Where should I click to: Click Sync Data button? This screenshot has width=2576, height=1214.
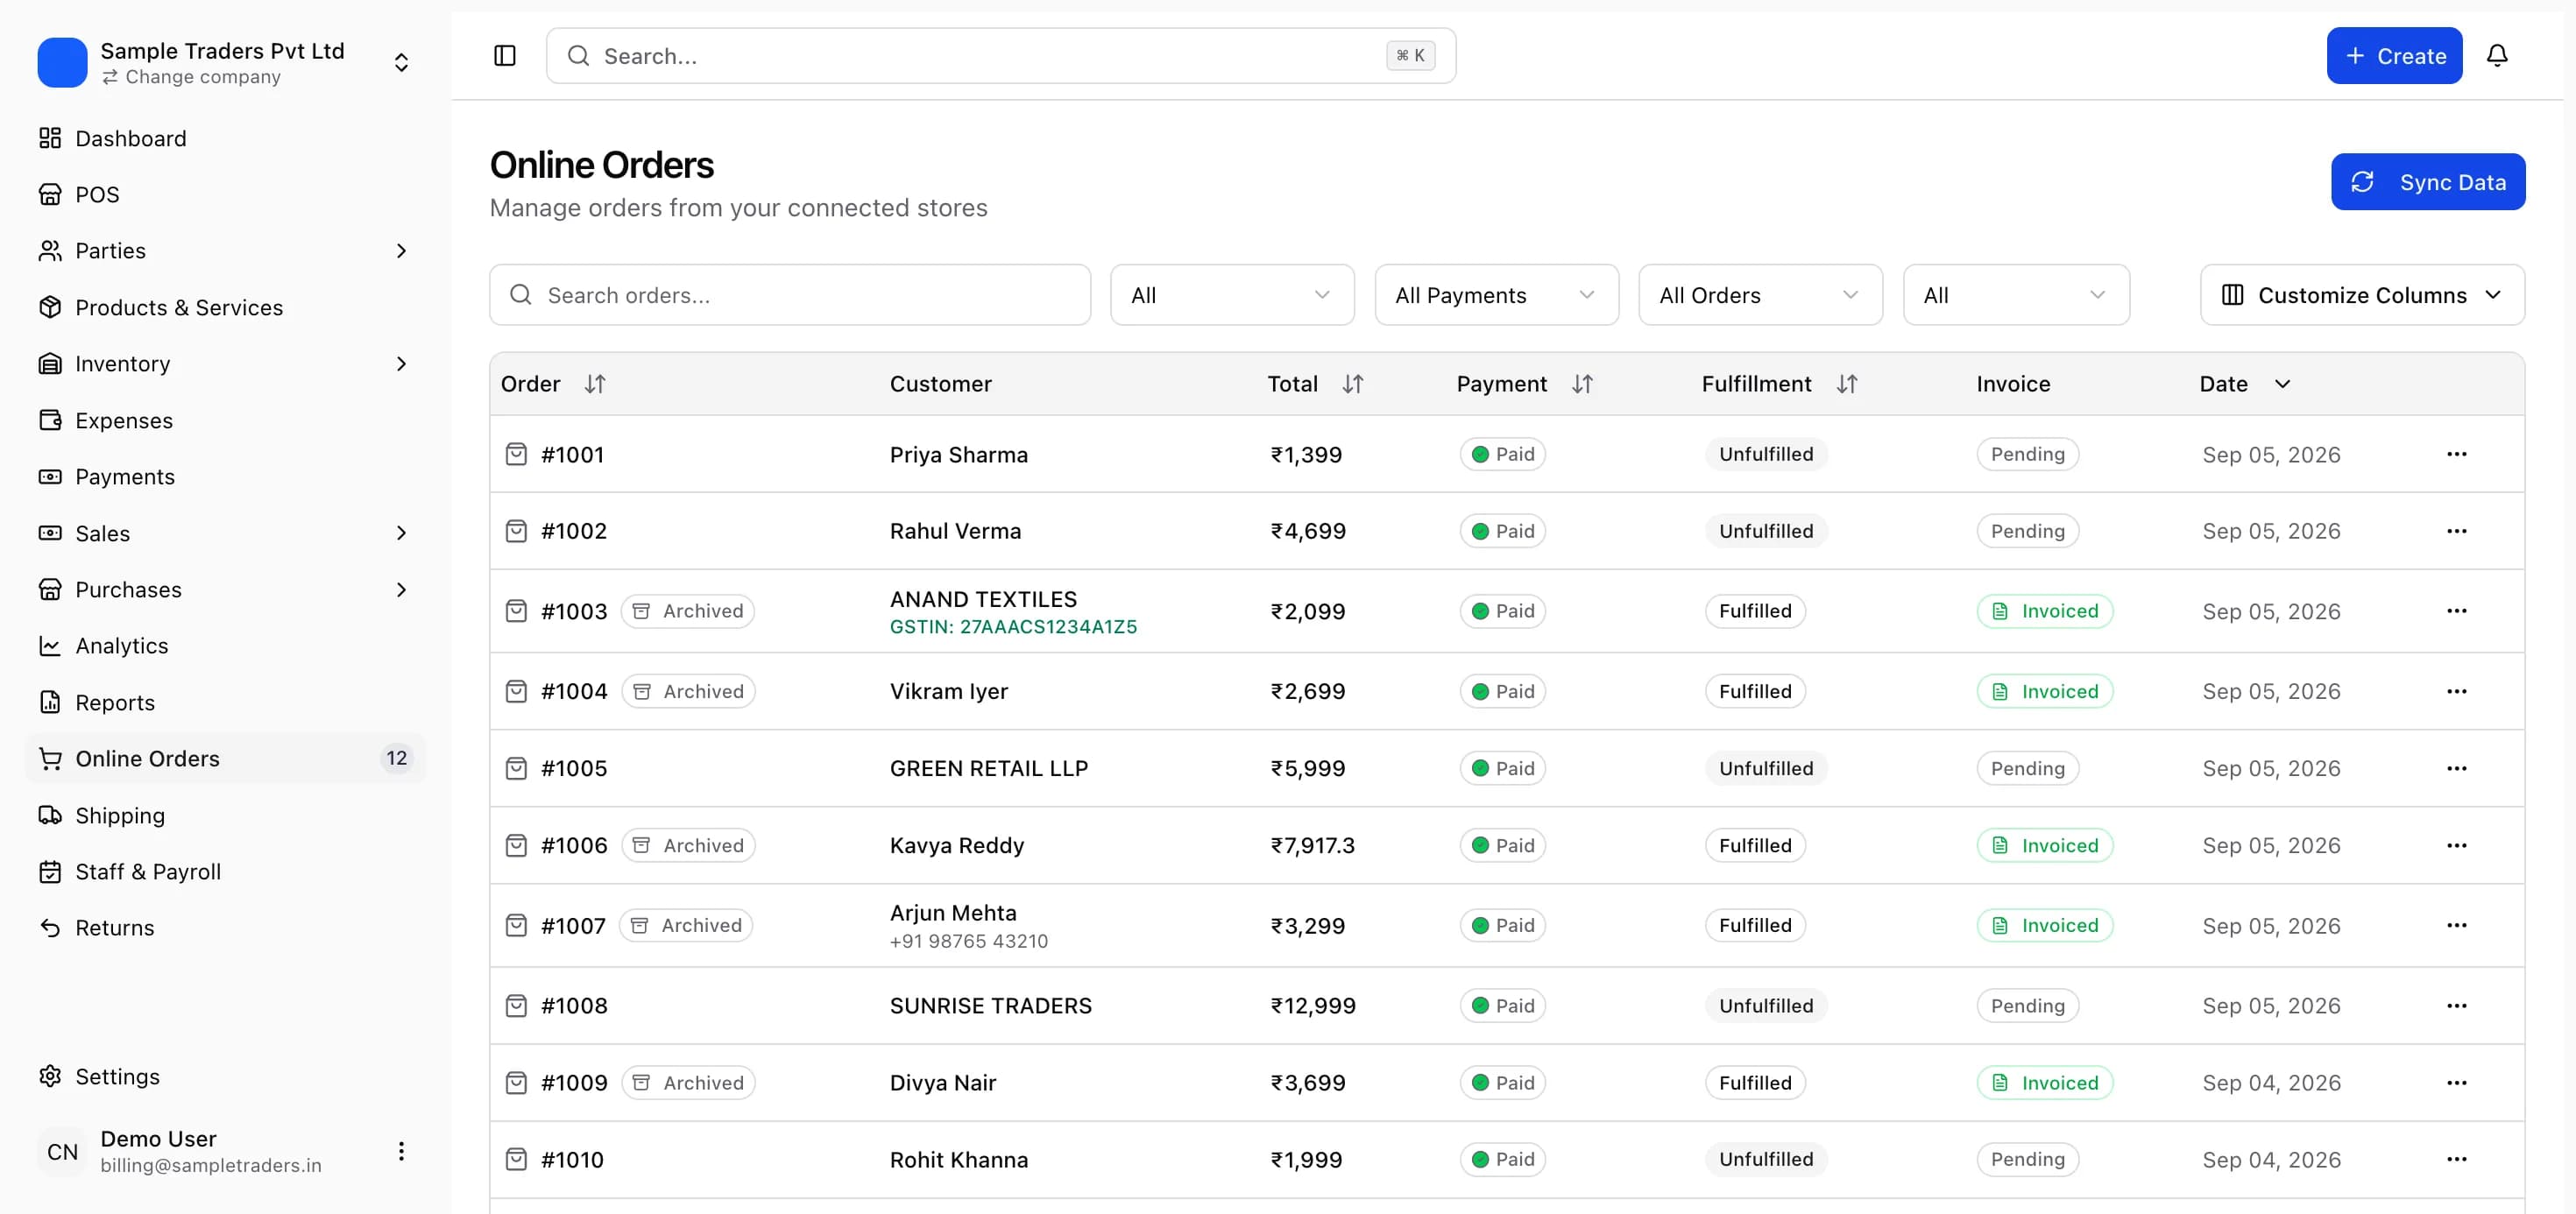(x=2427, y=182)
